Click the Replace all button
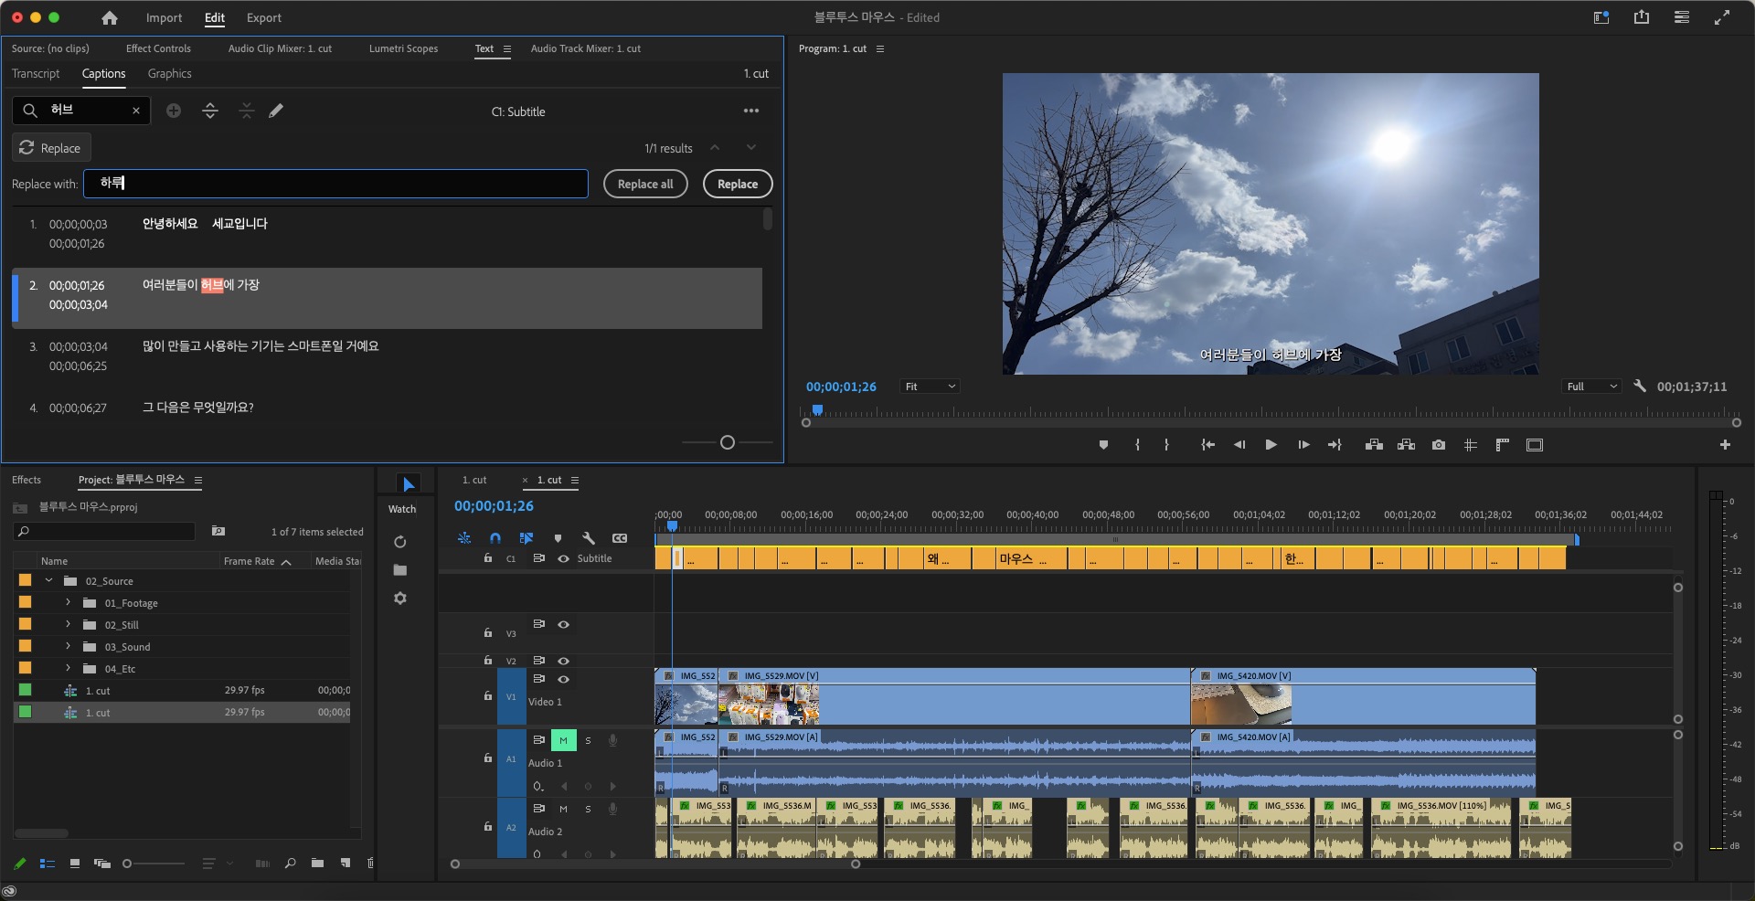Viewport: 1755px width, 901px height. click(x=645, y=184)
